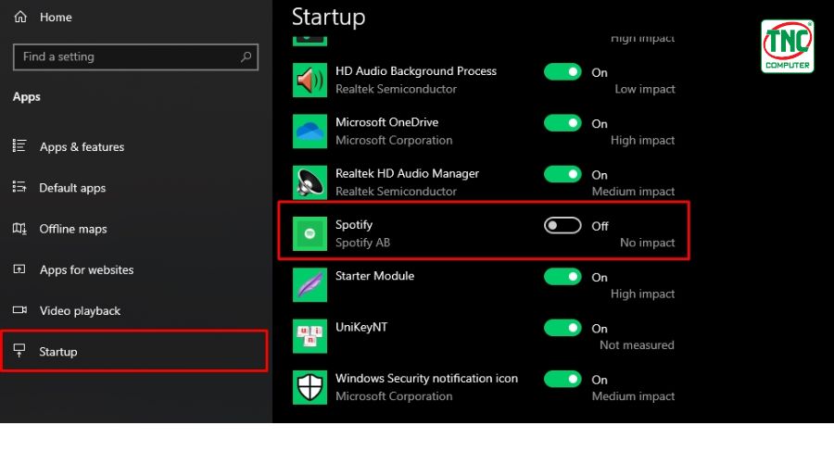Select Startup in the sidebar
This screenshot has width=834, height=463.
coord(134,351)
